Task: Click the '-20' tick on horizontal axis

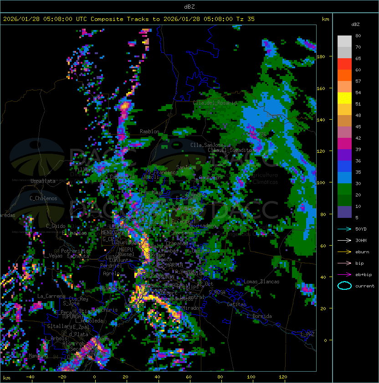Action: (x=62, y=377)
